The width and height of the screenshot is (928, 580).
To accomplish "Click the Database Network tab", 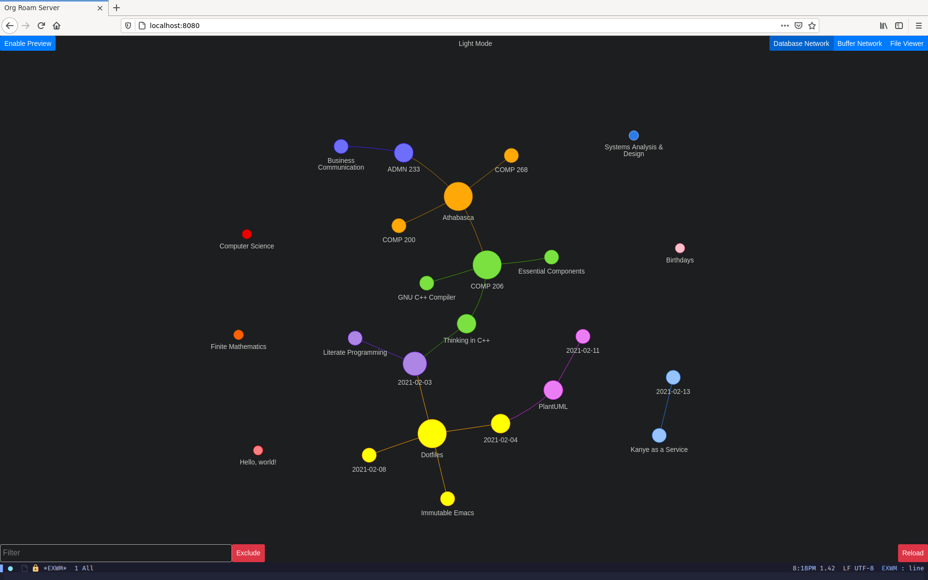I will 801,43.
